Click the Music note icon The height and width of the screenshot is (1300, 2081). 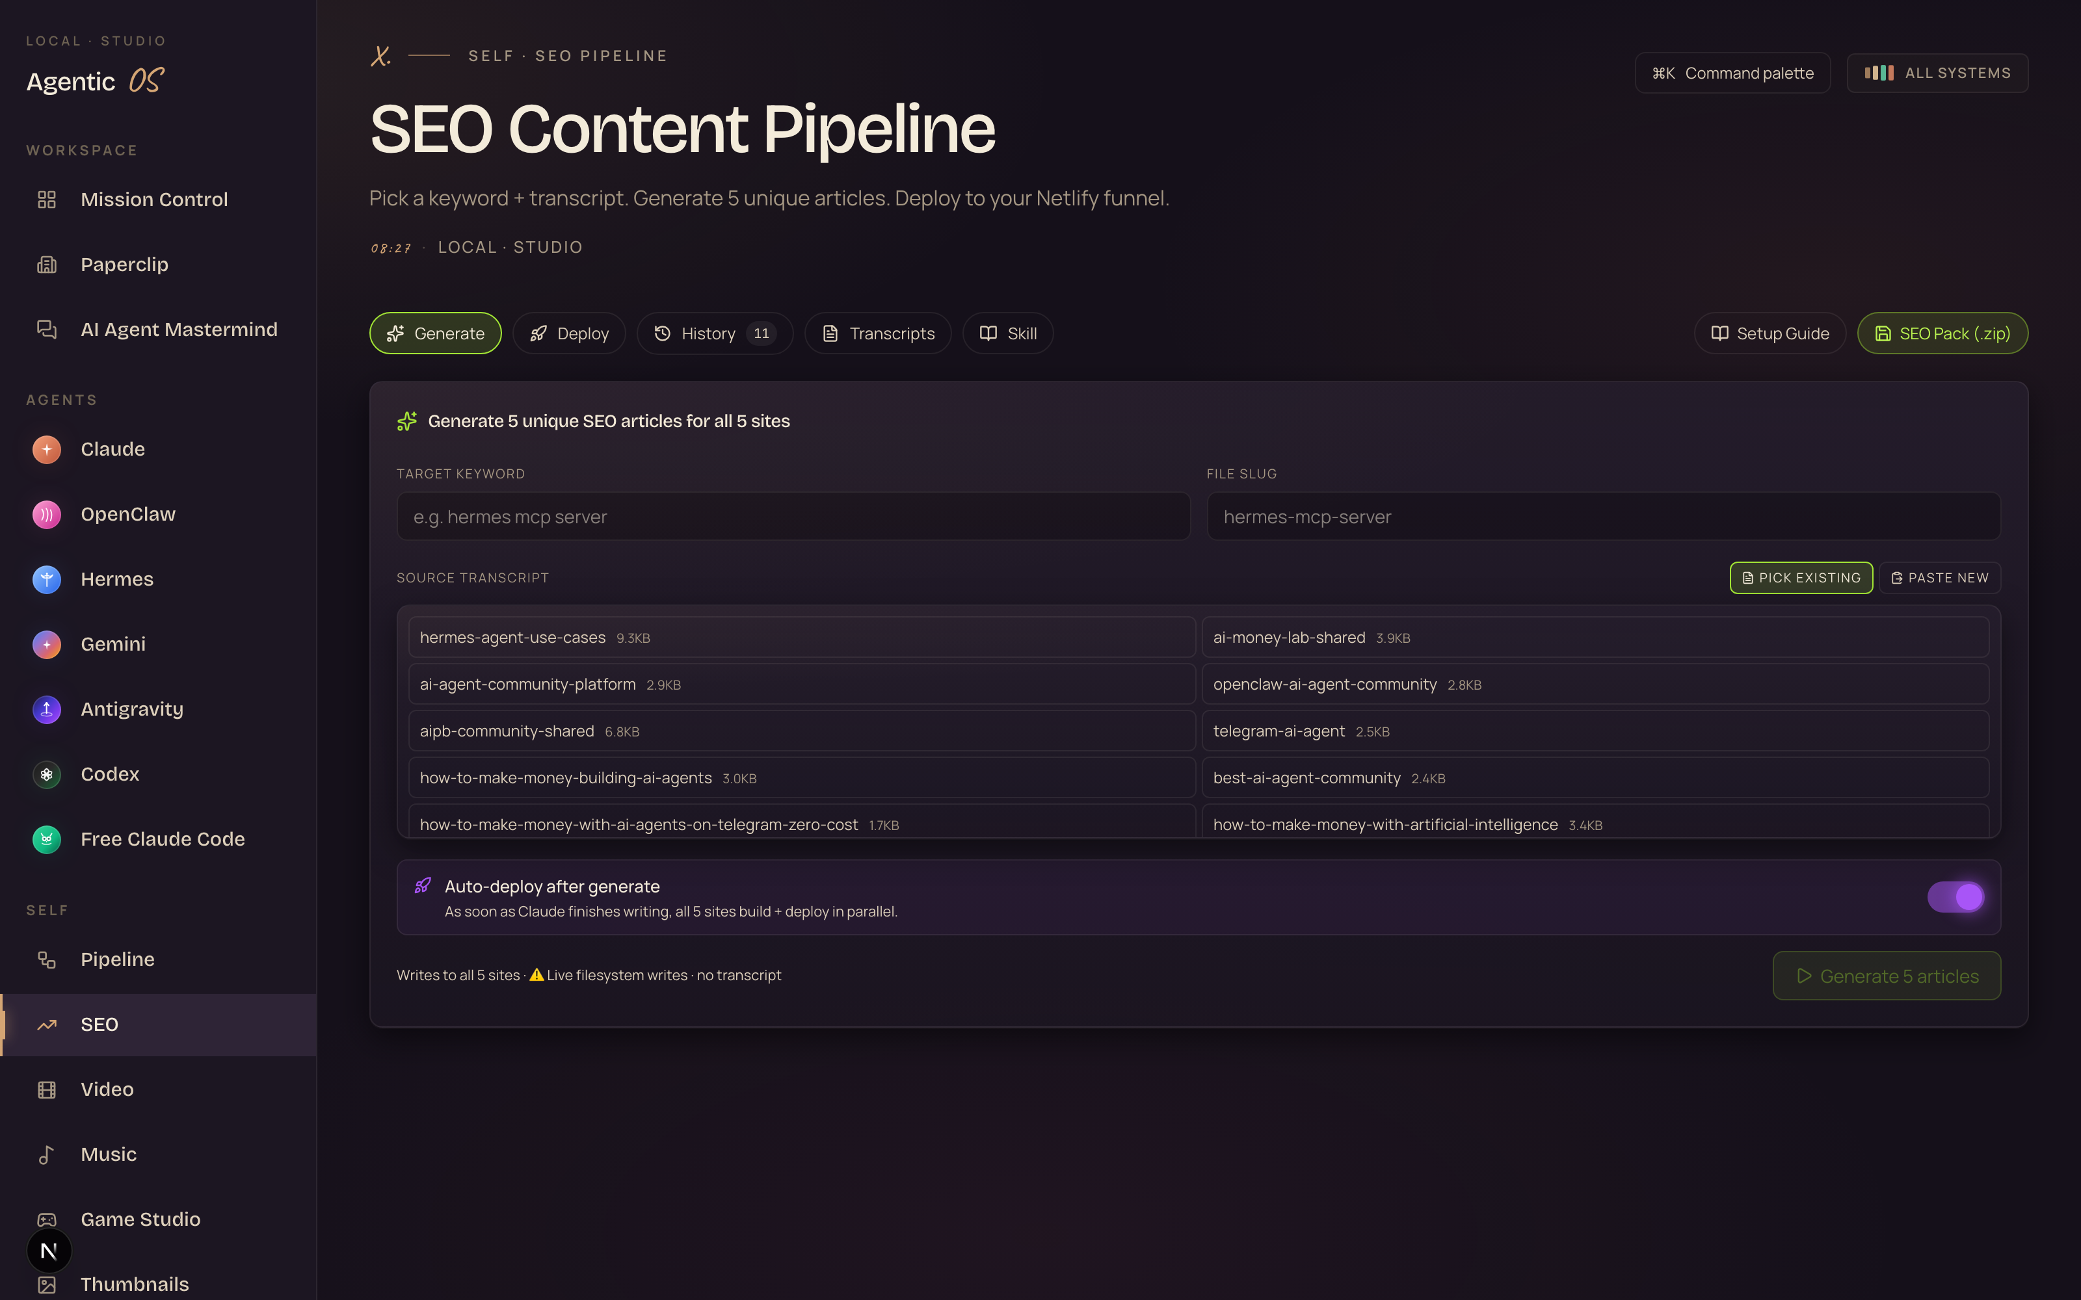[x=46, y=1154]
